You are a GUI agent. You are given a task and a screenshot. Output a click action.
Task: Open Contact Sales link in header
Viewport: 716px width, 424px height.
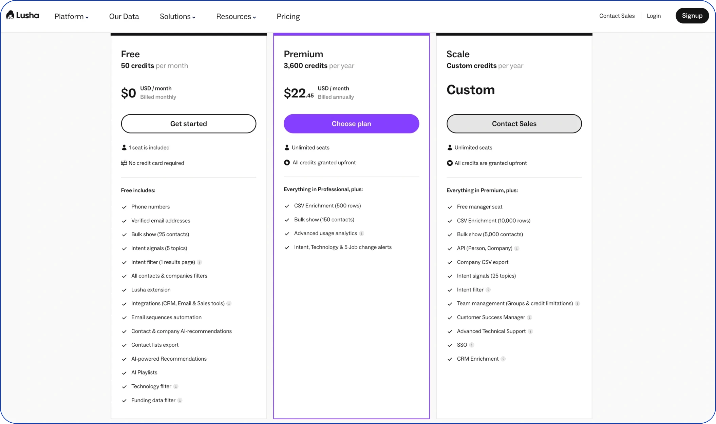point(617,16)
